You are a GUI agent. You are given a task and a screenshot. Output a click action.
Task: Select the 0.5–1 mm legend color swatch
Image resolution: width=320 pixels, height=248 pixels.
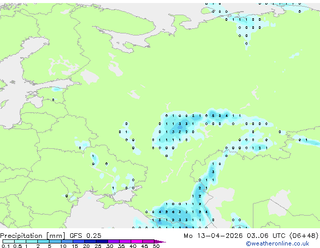[x=20, y=241]
